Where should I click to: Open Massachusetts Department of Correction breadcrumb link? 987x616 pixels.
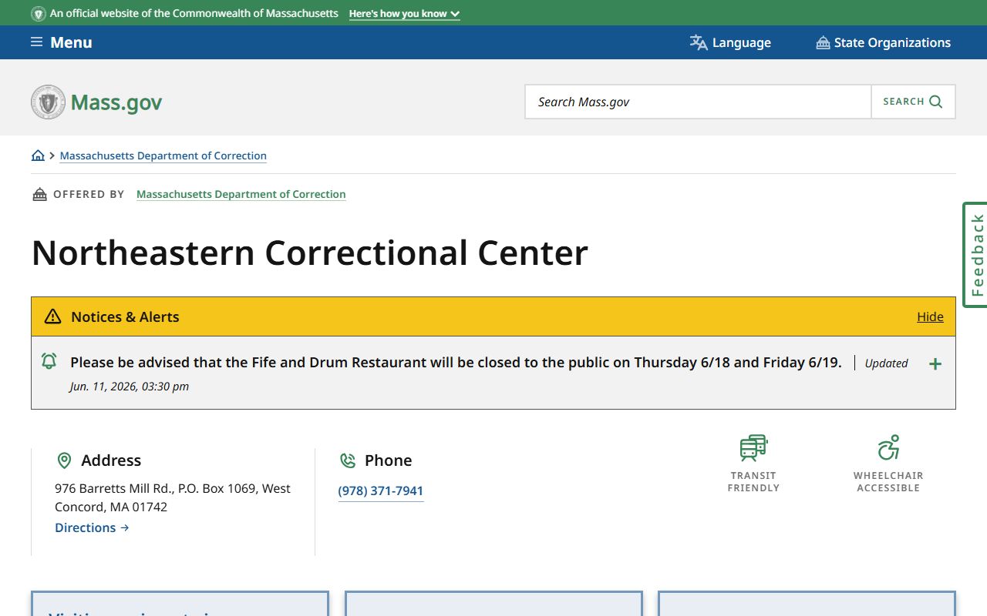coord(163,156)
